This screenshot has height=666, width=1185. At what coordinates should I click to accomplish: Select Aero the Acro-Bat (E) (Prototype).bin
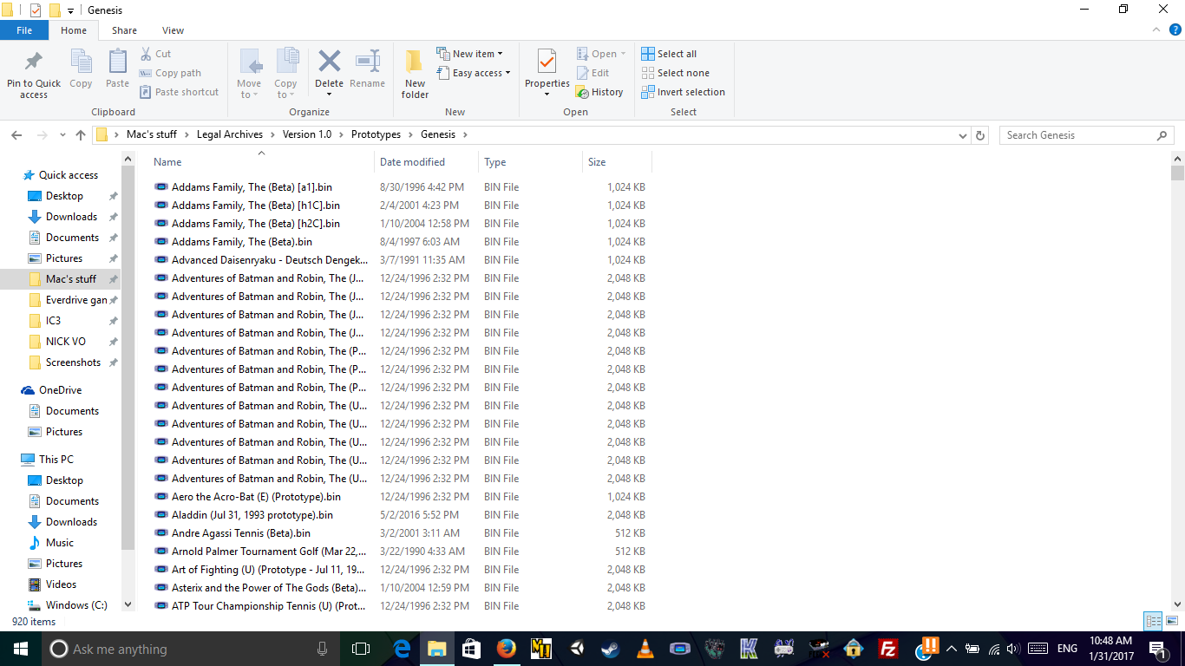[x=256, y=497]
